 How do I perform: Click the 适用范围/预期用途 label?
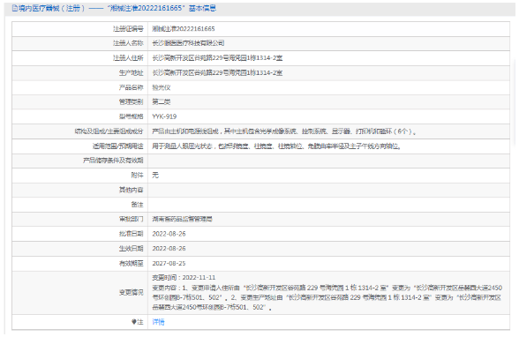point(118,146)
